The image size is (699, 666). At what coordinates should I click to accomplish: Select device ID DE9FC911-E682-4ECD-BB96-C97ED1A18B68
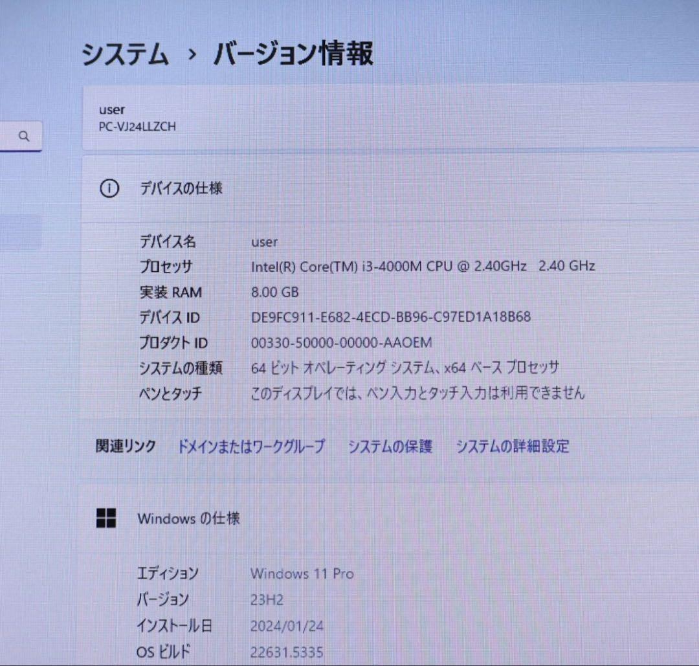coord(391,317)
